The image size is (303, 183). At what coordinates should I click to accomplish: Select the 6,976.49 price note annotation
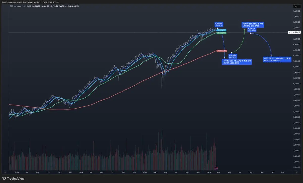coord(219,24)
